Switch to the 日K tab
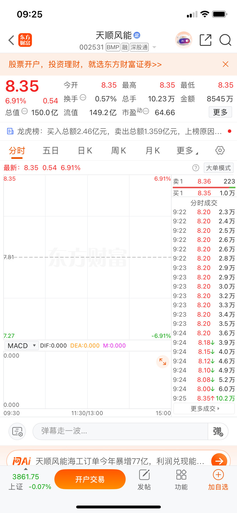 (x=85, y=151)
